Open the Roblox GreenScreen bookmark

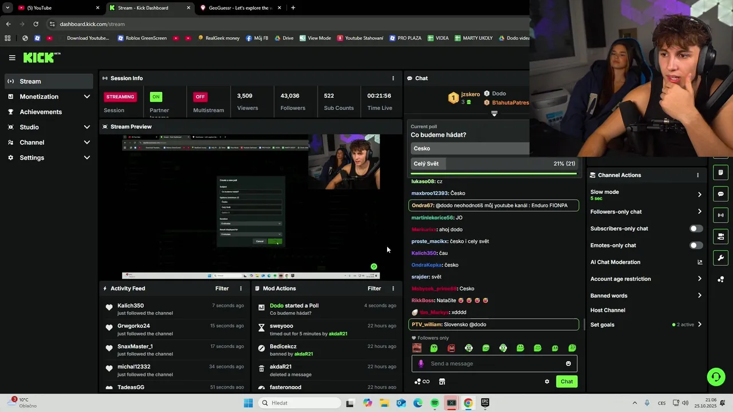142,38
